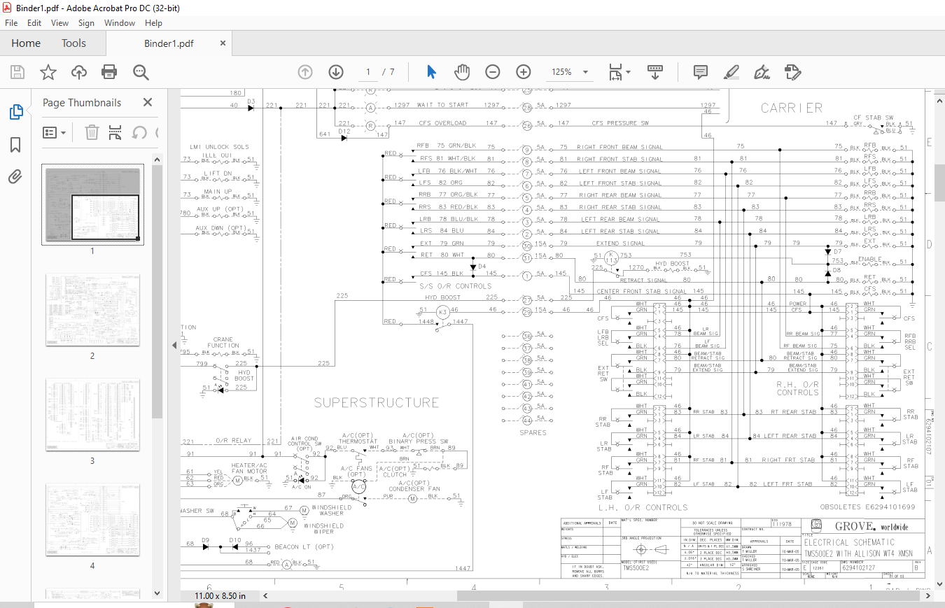Switch to the Tools tab
The width and height of the screenshot is (945, 608).
[x=73, y=43]
